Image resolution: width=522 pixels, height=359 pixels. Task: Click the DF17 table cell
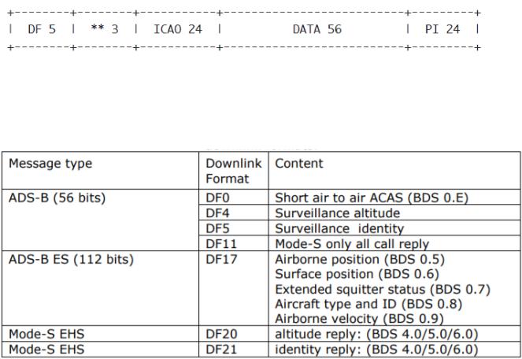tap(234, 288)
